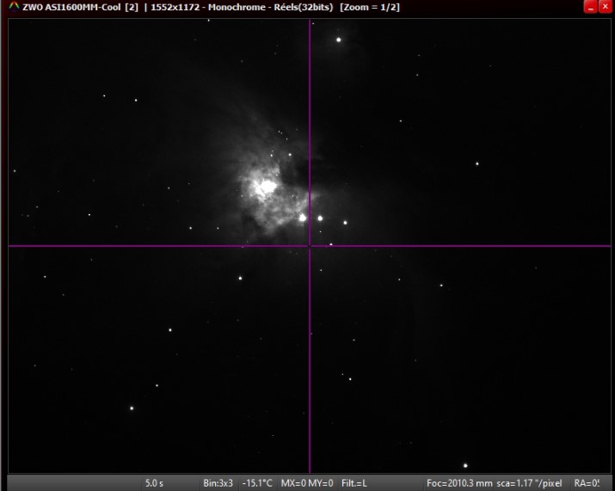The height and width of the screenshot is (491, 615).
Task: Click the bright star at lower left
Action: tap(132, 408)
